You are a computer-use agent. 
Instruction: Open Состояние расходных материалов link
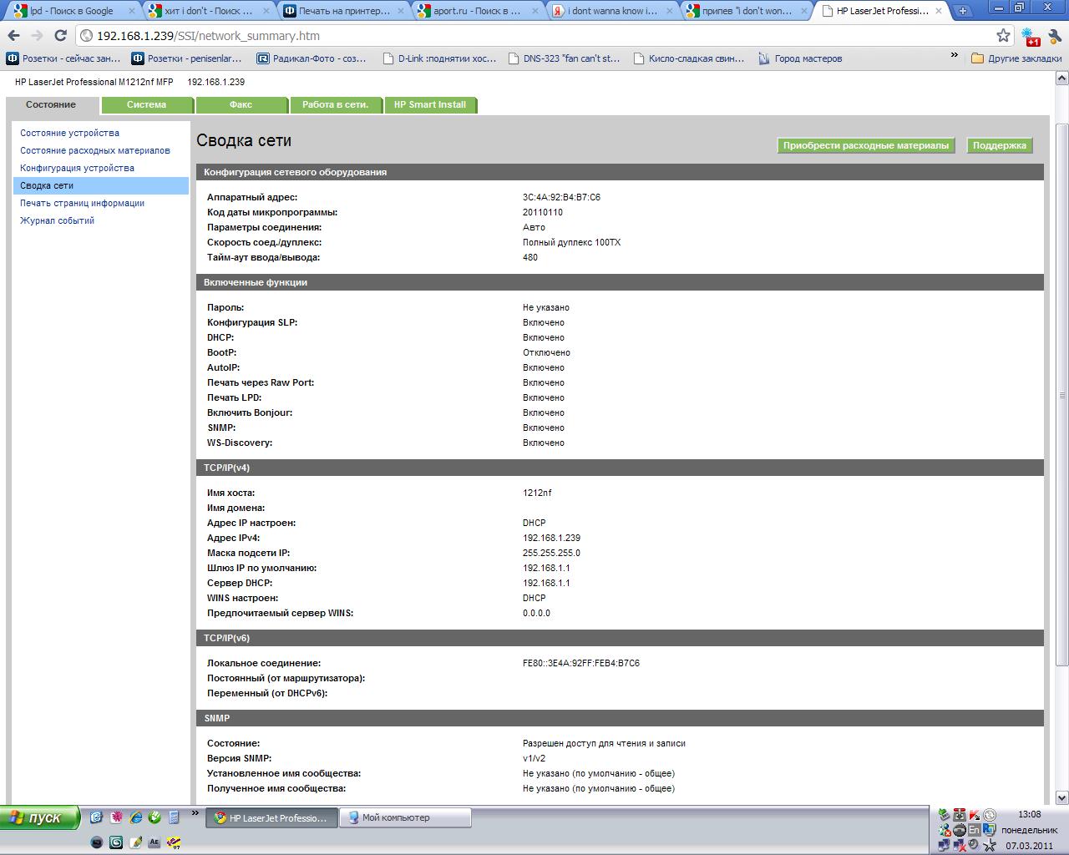[x=95, y=150]
